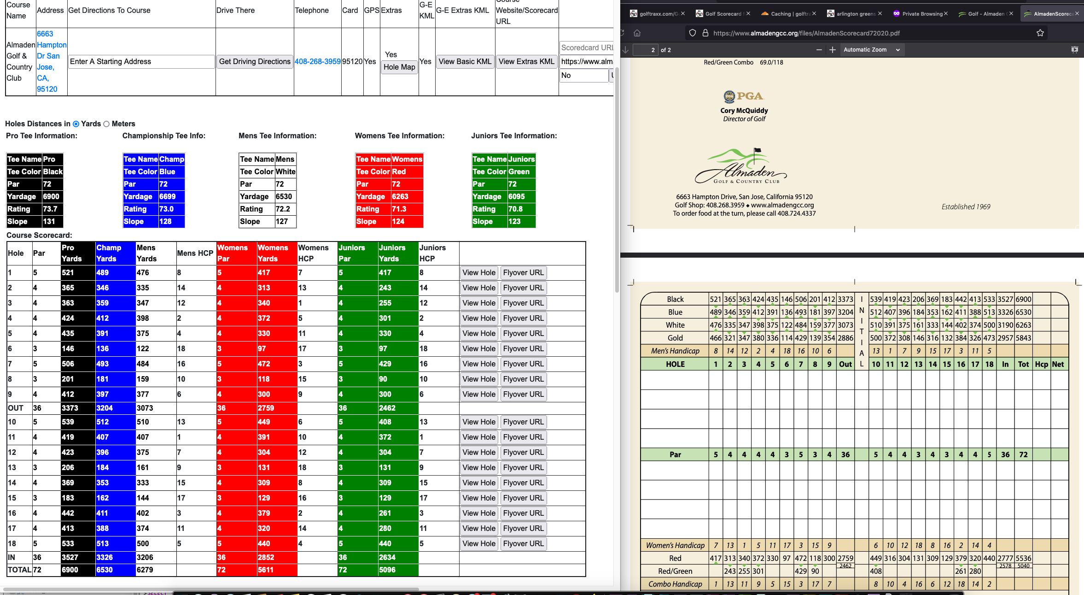Switch to the arlington greens tab
1084x595 pixels.
(855, 14)
